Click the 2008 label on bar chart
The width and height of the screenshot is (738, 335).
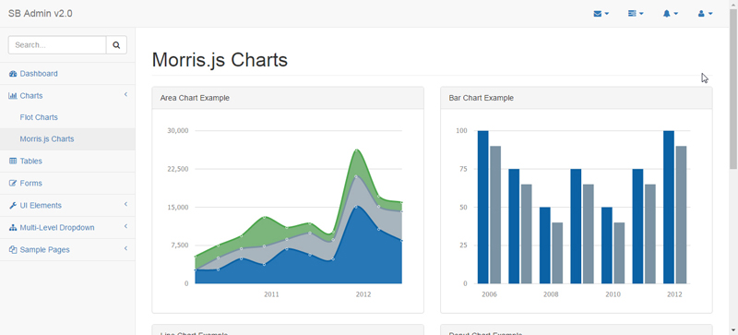click(551, 294)
